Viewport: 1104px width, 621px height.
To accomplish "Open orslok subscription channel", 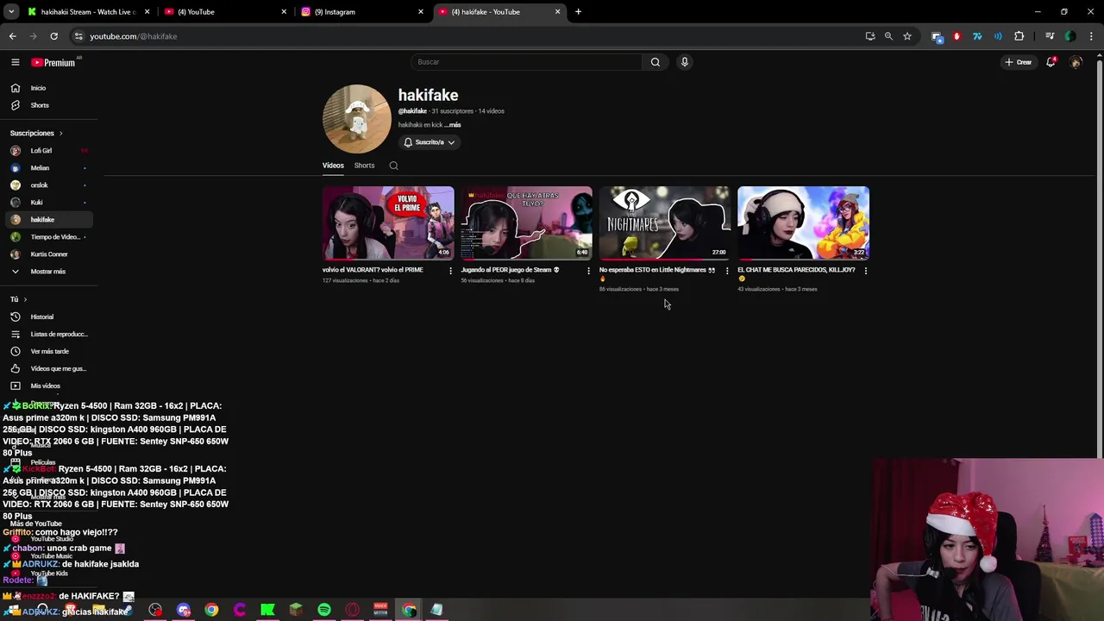I will [48, 185].
